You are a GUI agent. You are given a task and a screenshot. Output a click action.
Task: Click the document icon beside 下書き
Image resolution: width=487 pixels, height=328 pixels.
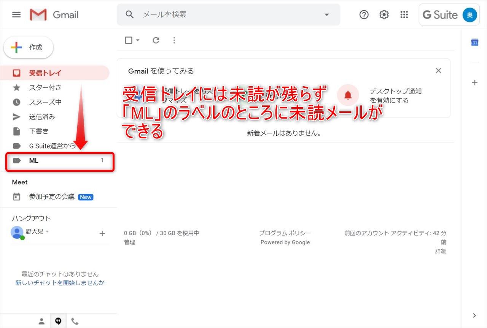[16, 132]
